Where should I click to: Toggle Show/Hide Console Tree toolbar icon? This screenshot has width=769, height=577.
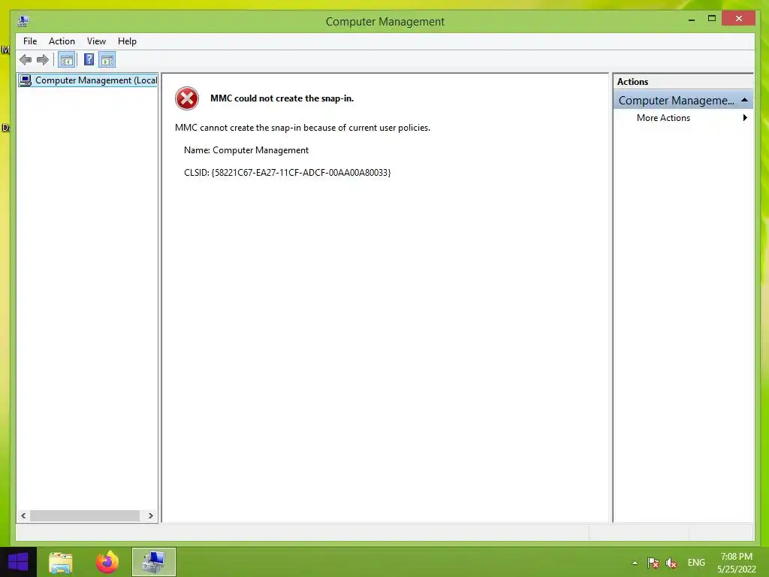67,60
